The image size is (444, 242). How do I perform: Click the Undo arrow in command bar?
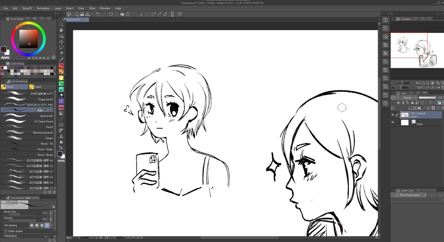click(x=98, y=14)
